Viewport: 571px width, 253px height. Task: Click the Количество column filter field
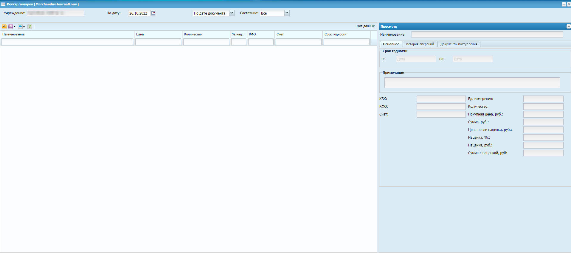tap(206, 42)
